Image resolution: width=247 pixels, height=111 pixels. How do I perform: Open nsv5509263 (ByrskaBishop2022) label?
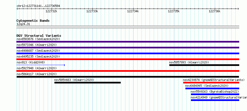215,92
